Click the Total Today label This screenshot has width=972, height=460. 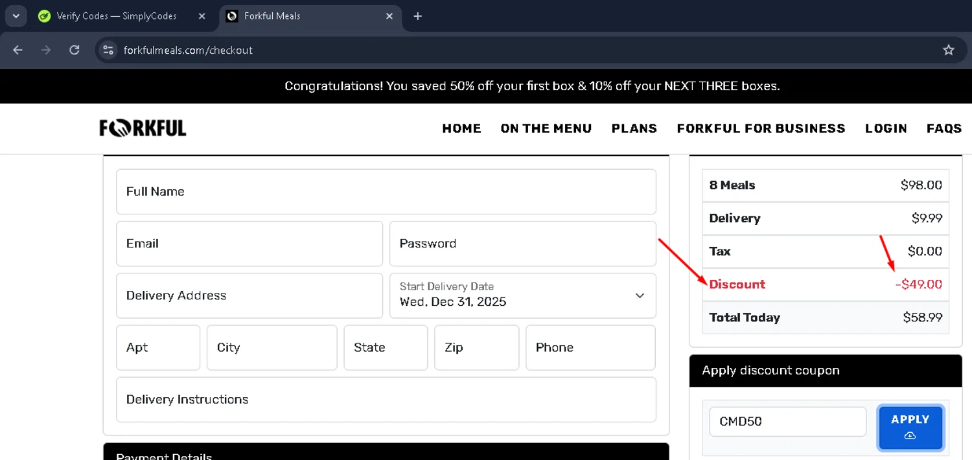point(745,317)
